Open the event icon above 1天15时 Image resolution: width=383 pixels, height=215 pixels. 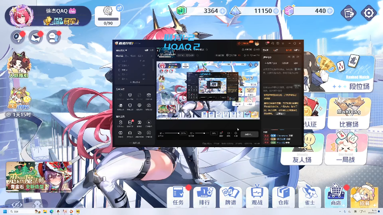click(x=19, y=99)
